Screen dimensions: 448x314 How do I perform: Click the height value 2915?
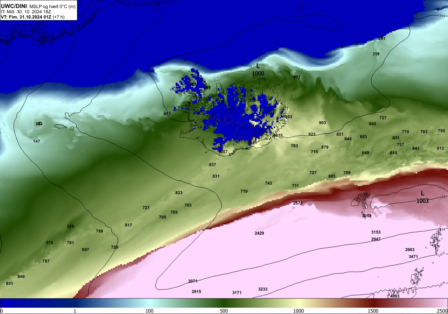[196, 292]
